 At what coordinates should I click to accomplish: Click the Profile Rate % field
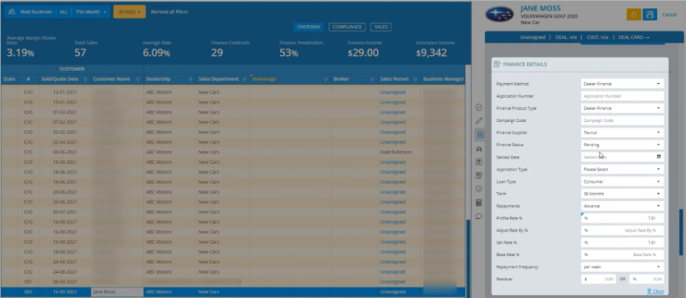[622, 218]
